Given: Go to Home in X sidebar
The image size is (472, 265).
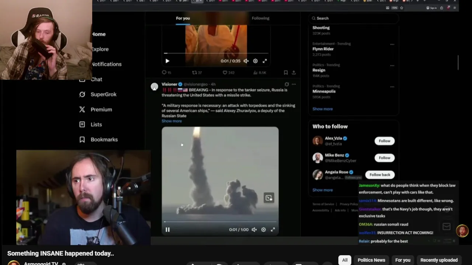Looking at the screenshot, I should point(98,34).
